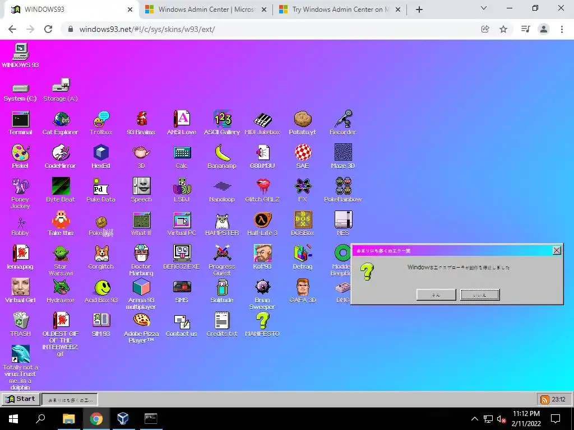Click the left button in error dialog
This screenshot has height=430, width=574.
tap(436, 295)
